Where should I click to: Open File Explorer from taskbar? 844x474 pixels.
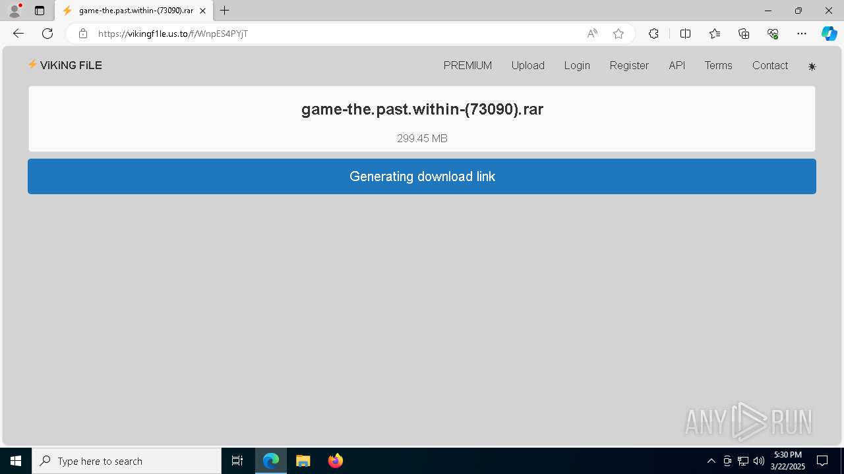point(303,461)
